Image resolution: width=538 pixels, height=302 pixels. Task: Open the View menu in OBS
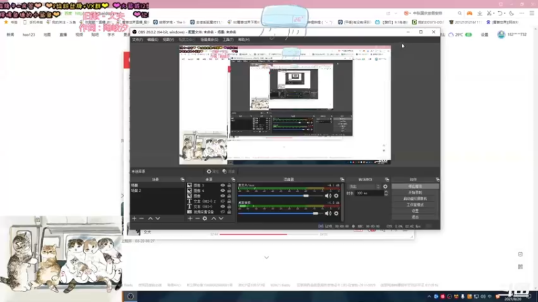click(x=168, y=40)
